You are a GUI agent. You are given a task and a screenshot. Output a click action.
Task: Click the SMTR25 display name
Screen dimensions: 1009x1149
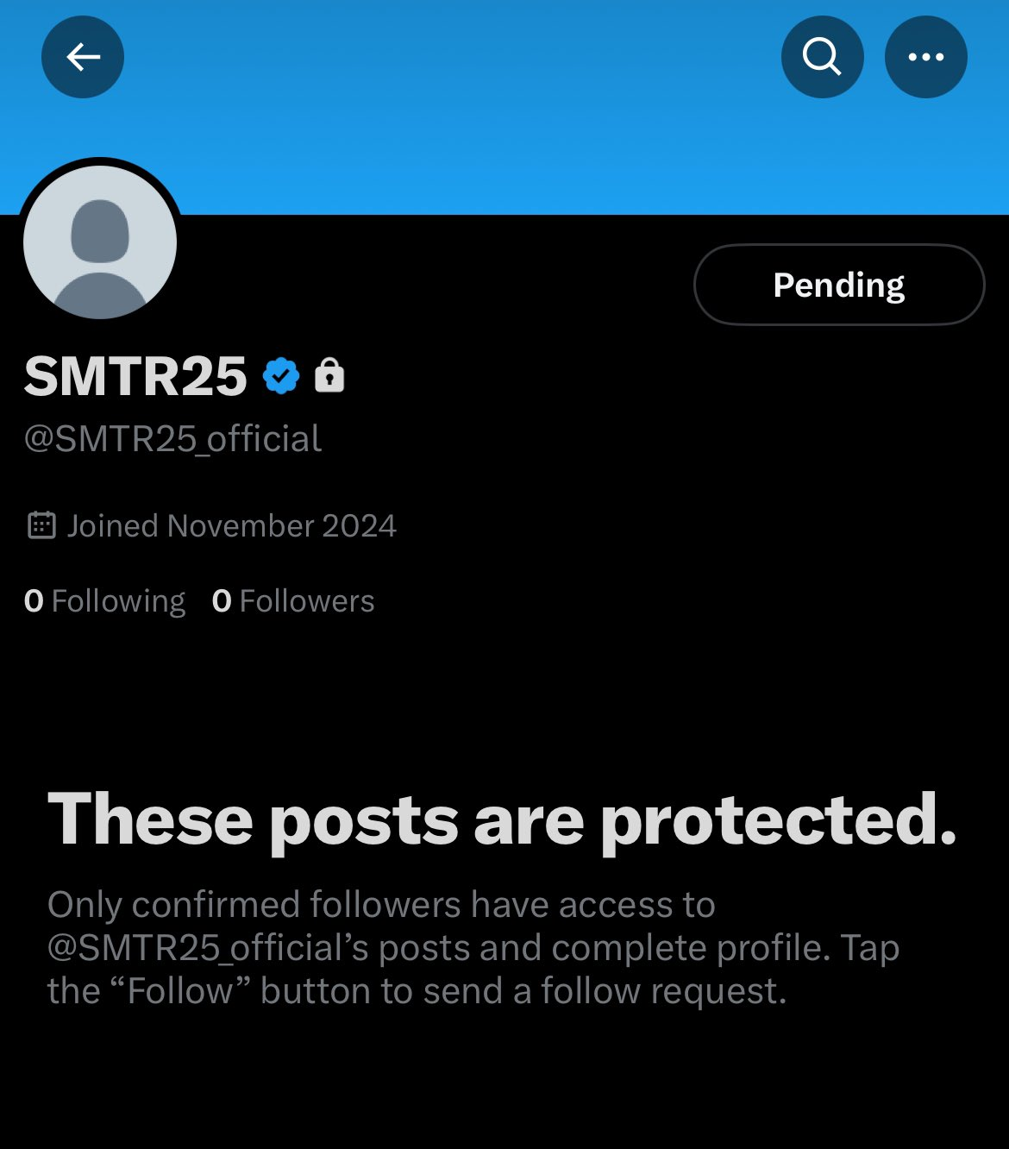pos(135,377)
